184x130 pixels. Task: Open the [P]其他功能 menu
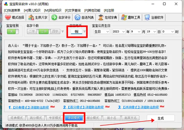point(92,10)
